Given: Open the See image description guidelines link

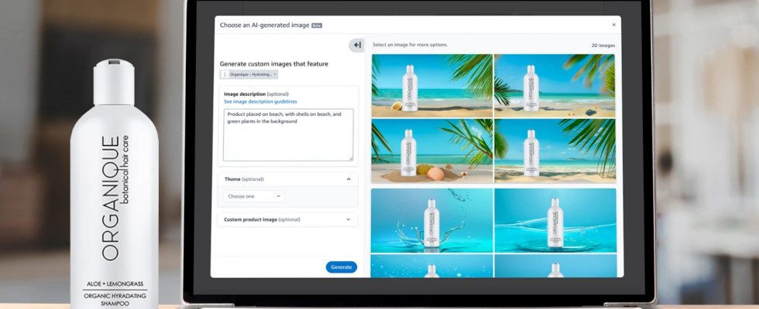Looking at the screenshot, I should [260, 101].
